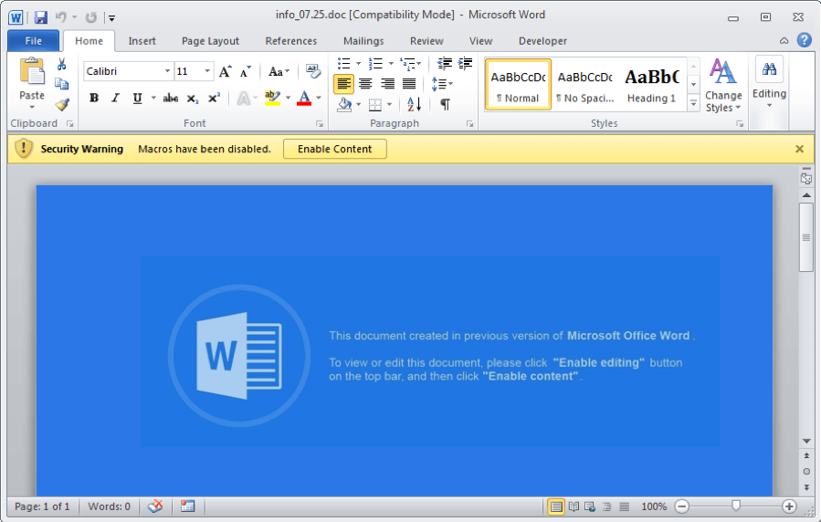This screenshot has height=522, width=821.
Task: Click Decrease Indent icon
Action: coord(445,64)
